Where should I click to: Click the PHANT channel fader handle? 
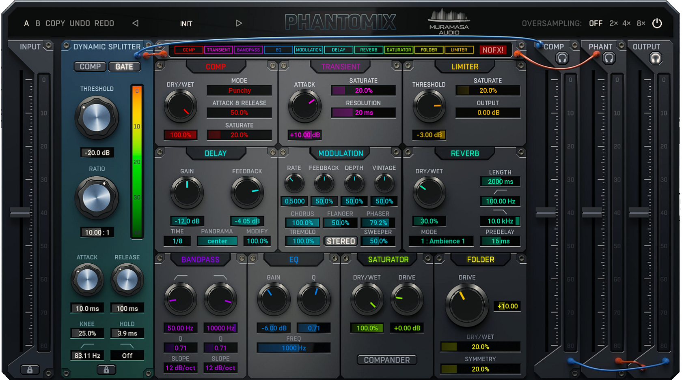pos(592,212)
